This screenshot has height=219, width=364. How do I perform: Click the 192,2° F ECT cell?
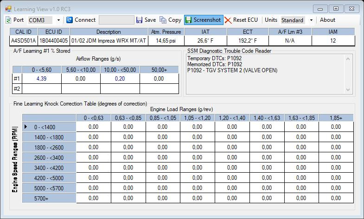click(248, 41)
